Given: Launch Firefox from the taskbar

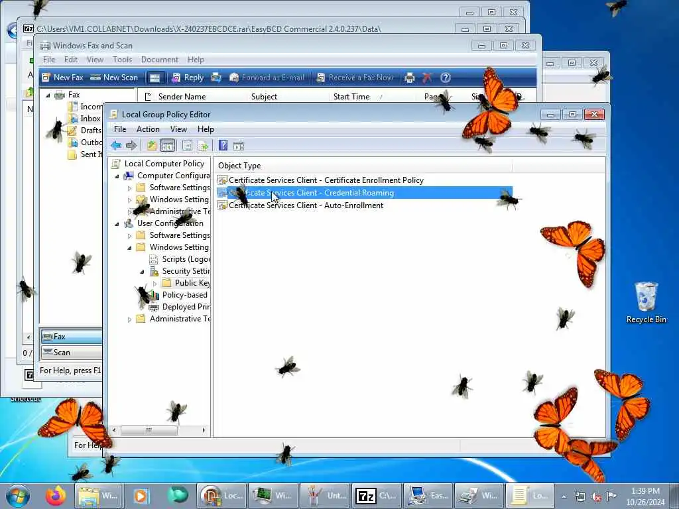Looking at the screenshot, I should click(x=56, y=496).
